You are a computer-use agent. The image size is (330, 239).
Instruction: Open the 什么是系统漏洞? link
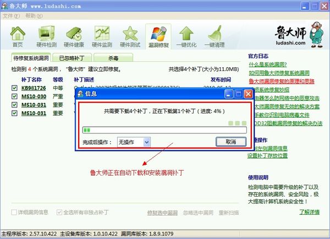(268, 64)
